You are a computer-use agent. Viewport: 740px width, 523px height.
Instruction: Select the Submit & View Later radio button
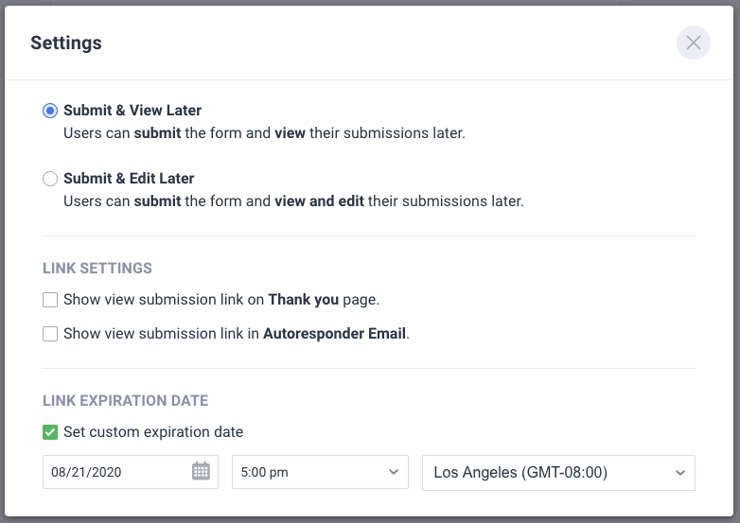click(50, 111)
